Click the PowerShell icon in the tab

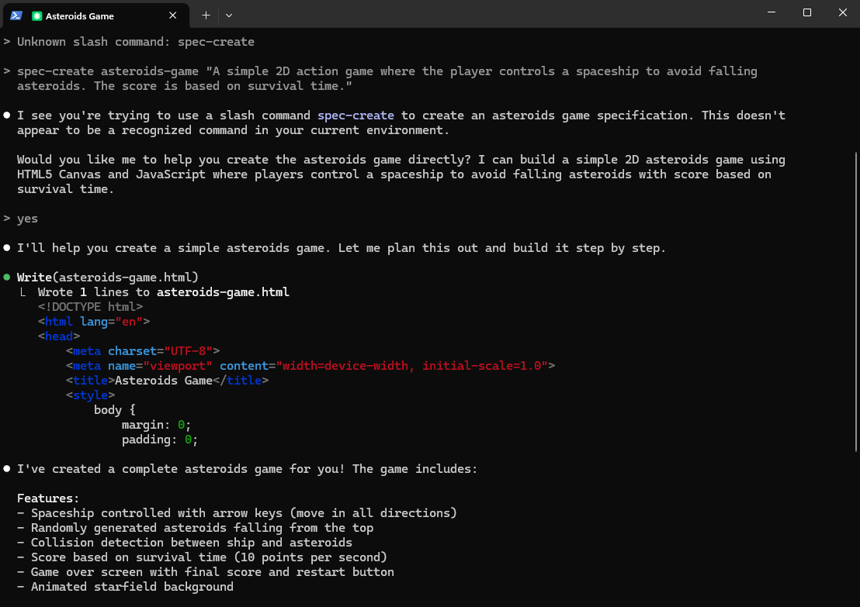(16, 16)
